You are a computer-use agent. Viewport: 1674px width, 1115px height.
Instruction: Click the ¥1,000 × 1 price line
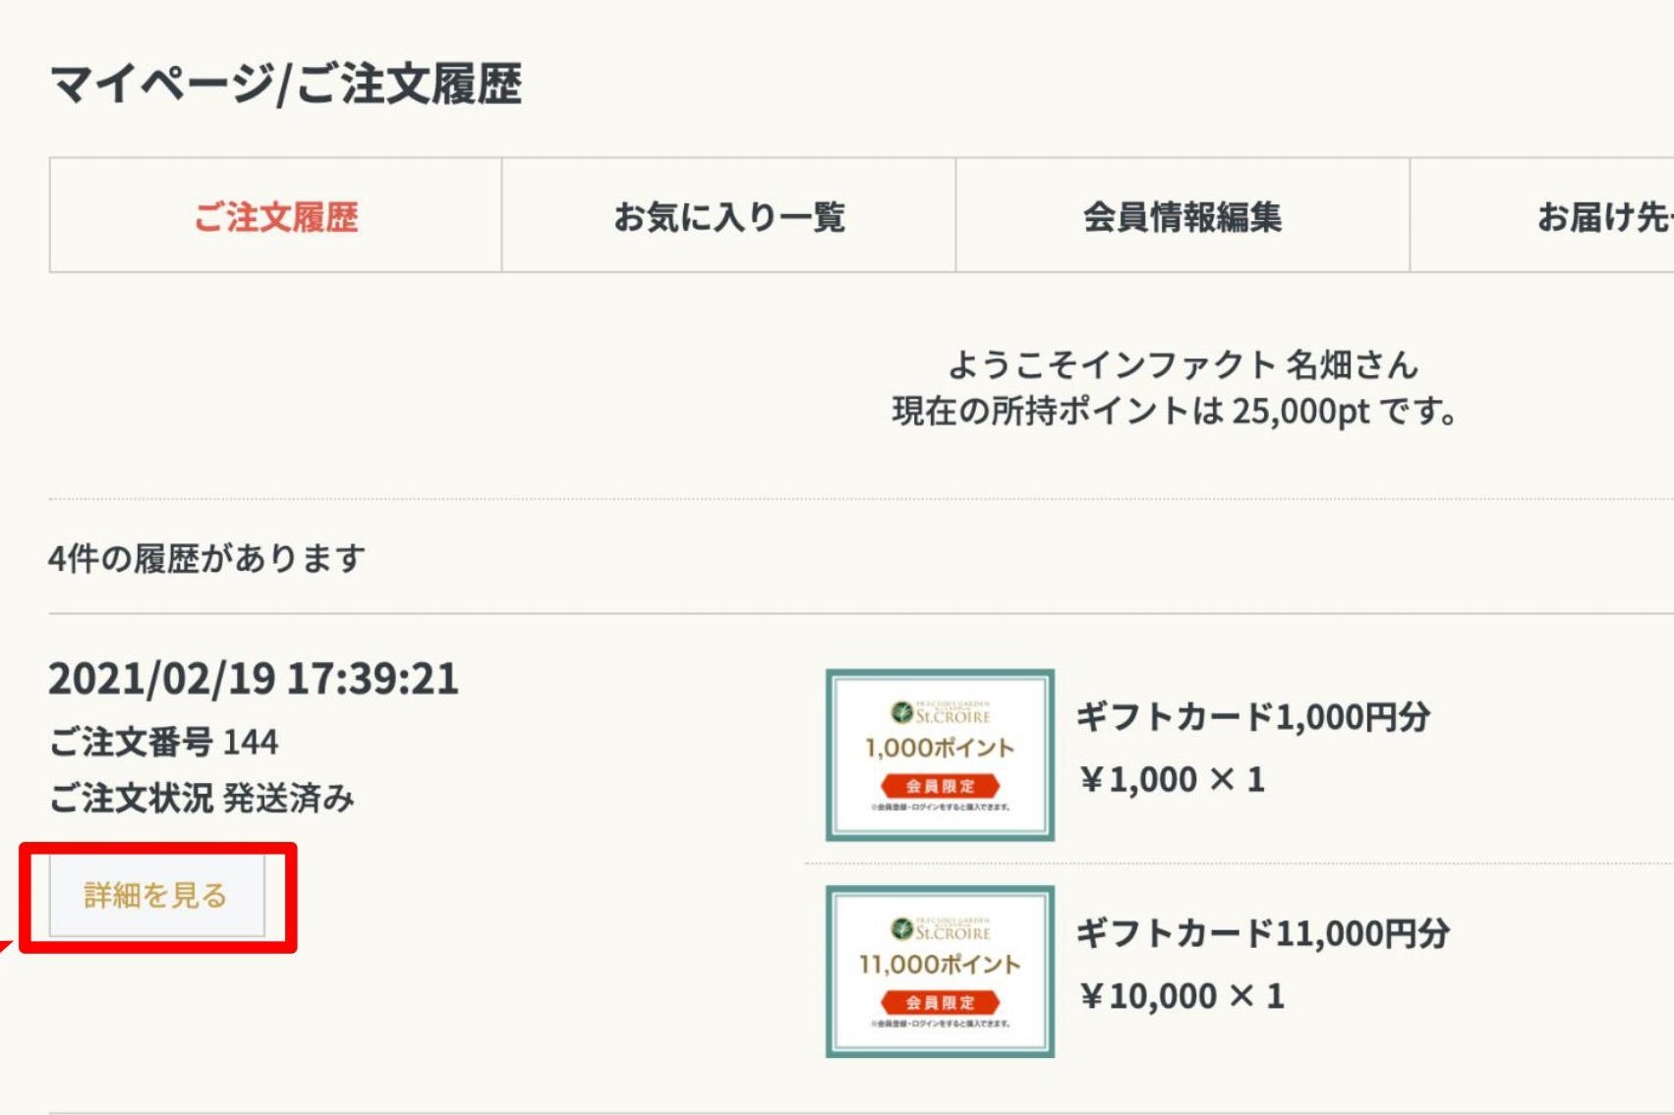tap(1172, 780)
